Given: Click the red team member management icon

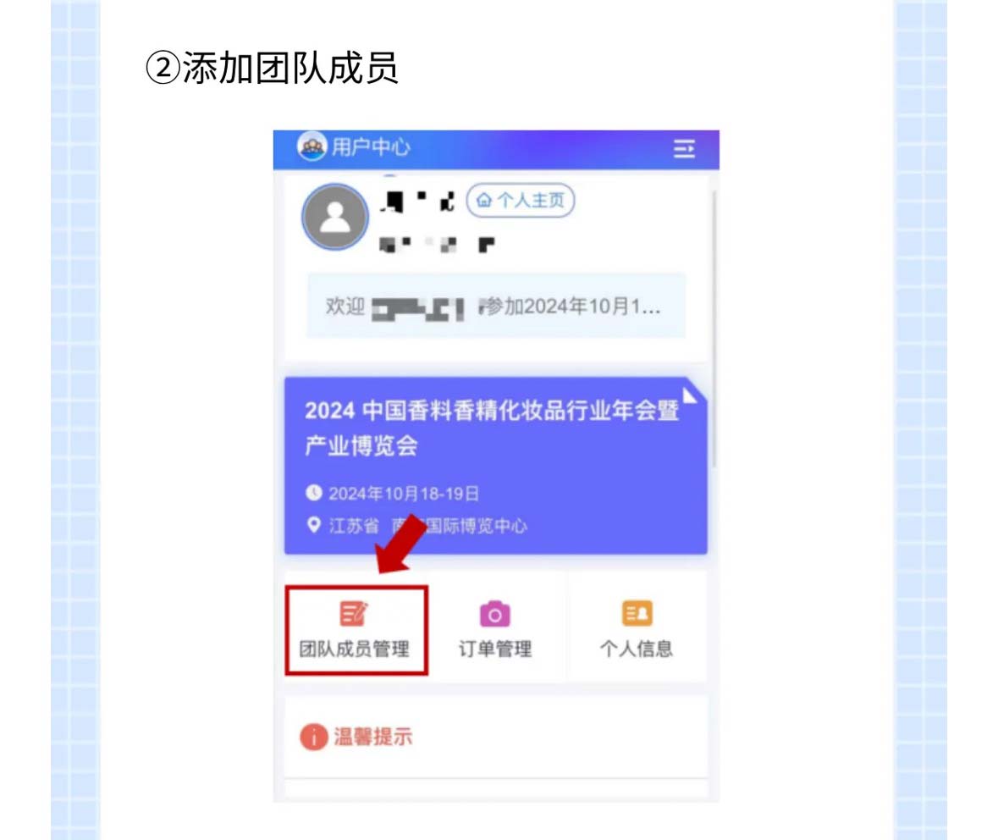Looking at the screenshot, I should (353, 613).
